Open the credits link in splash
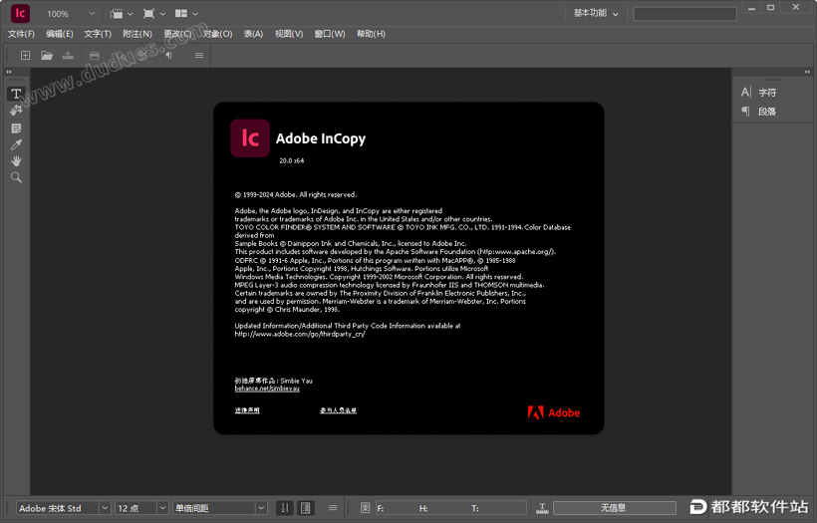The width and height of the screenshot is (817, 523). point(338,410)
